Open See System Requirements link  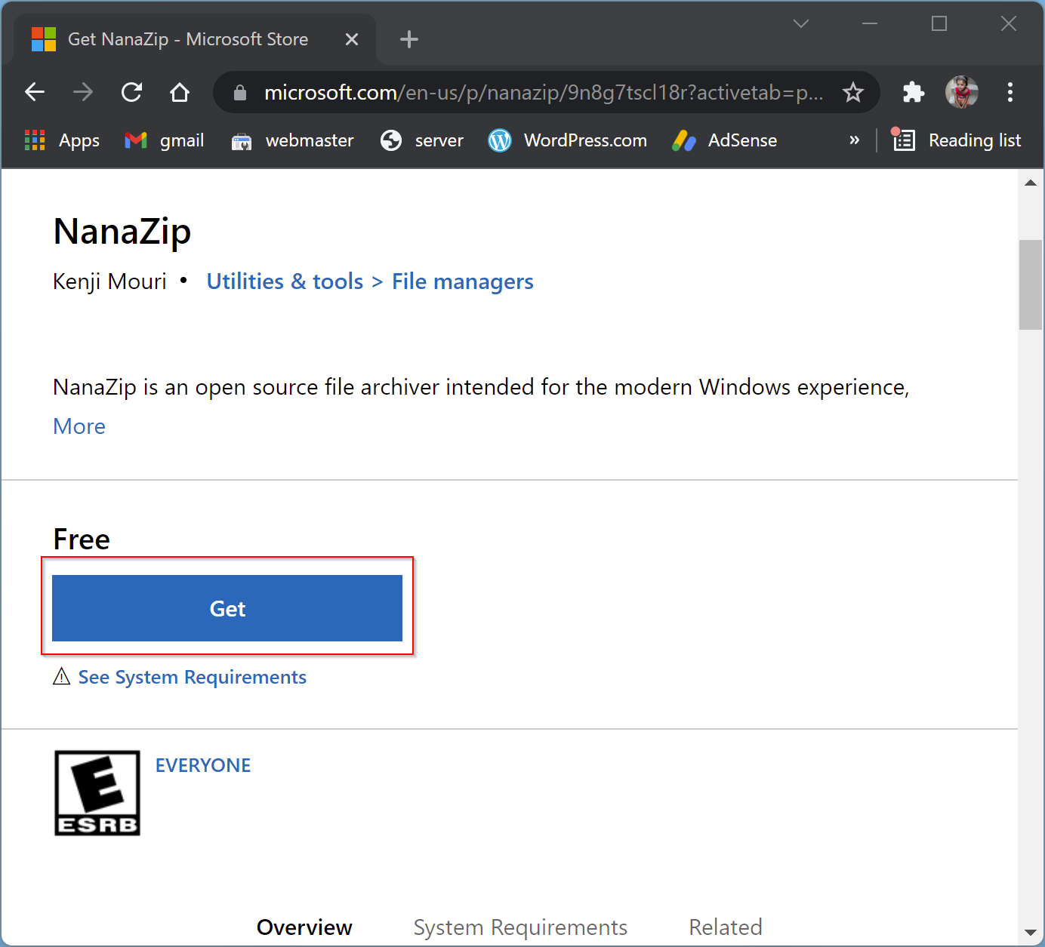click(x=192, y=677)
